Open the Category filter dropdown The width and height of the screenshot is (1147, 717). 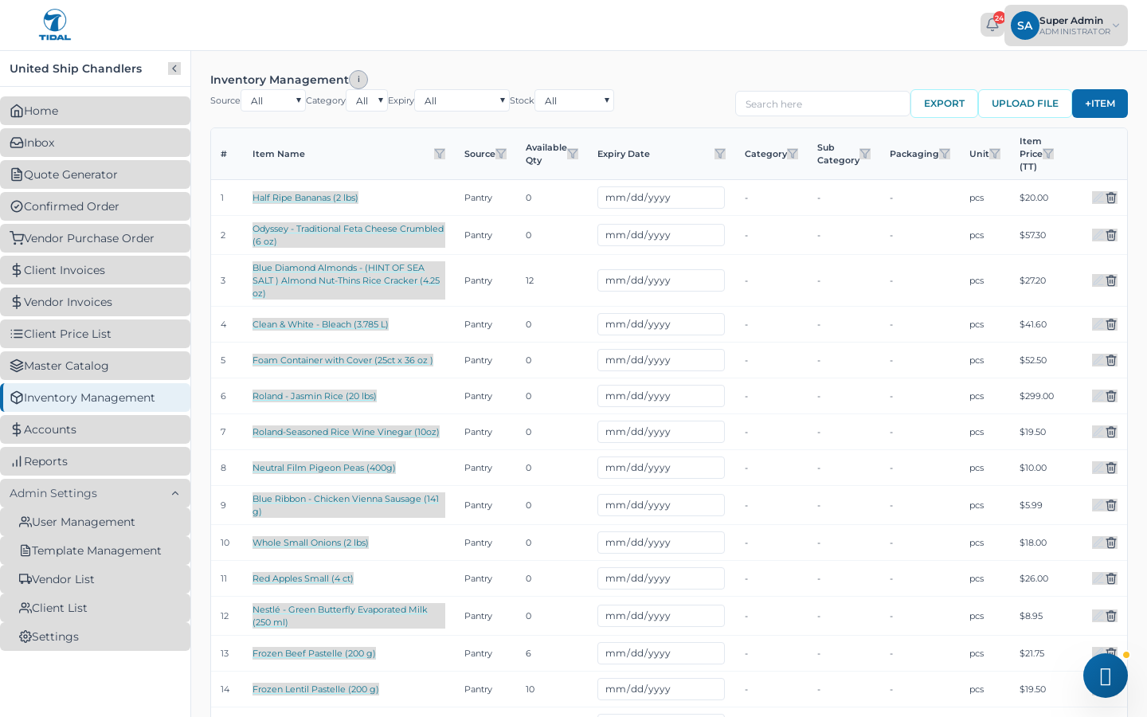pos(367,100)
